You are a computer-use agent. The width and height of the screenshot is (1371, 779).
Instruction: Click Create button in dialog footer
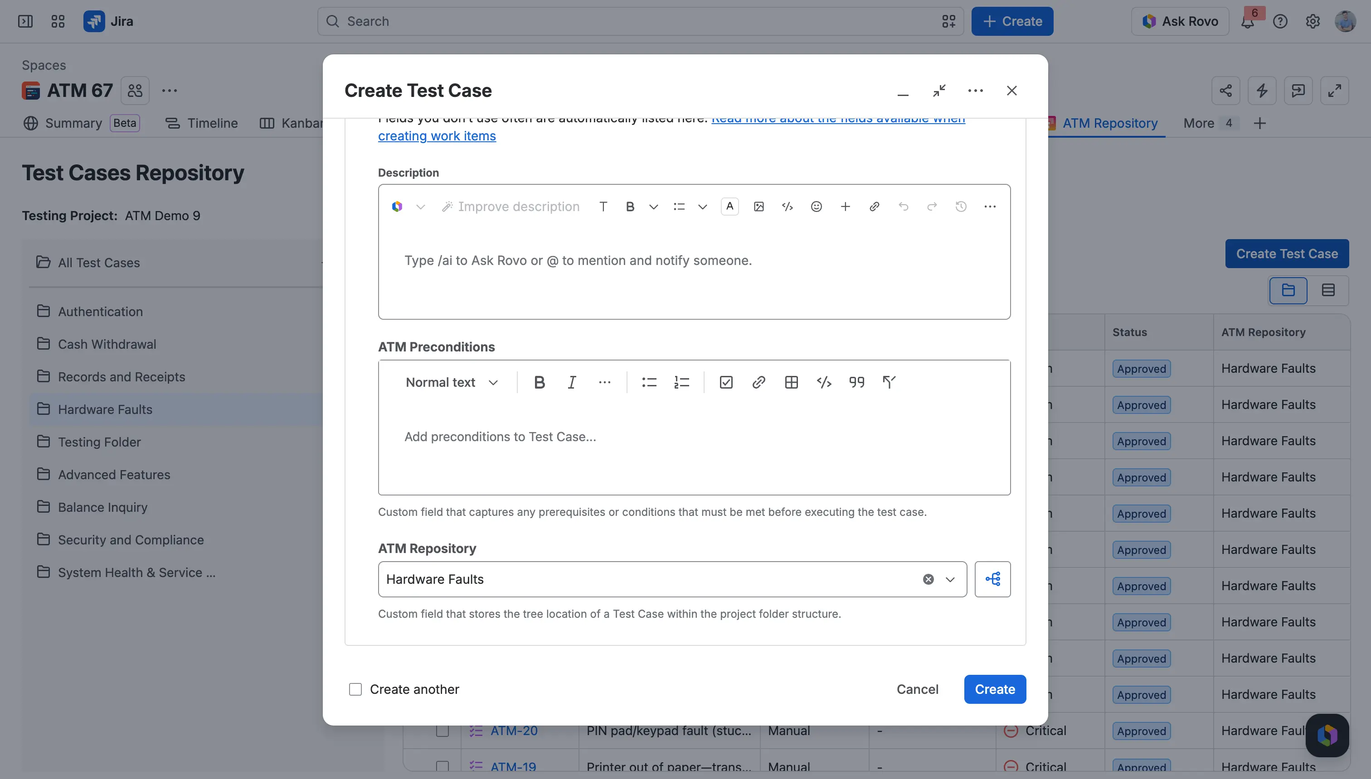point(995,689)
